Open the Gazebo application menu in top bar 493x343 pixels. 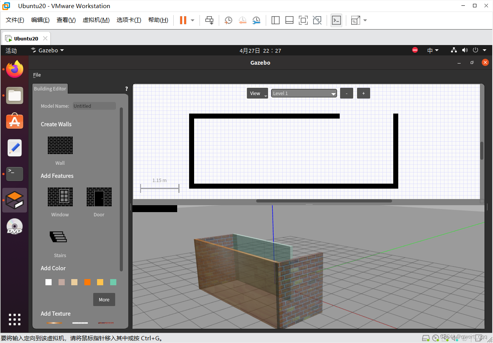coord(47,50)
